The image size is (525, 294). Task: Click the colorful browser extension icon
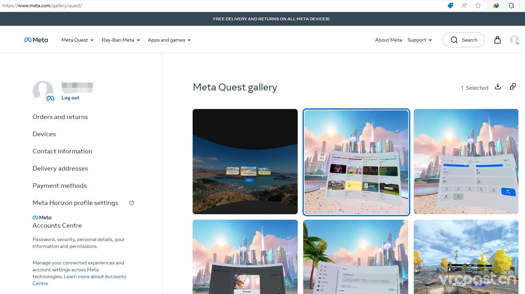pyautogui.click(x=496, y=6)
